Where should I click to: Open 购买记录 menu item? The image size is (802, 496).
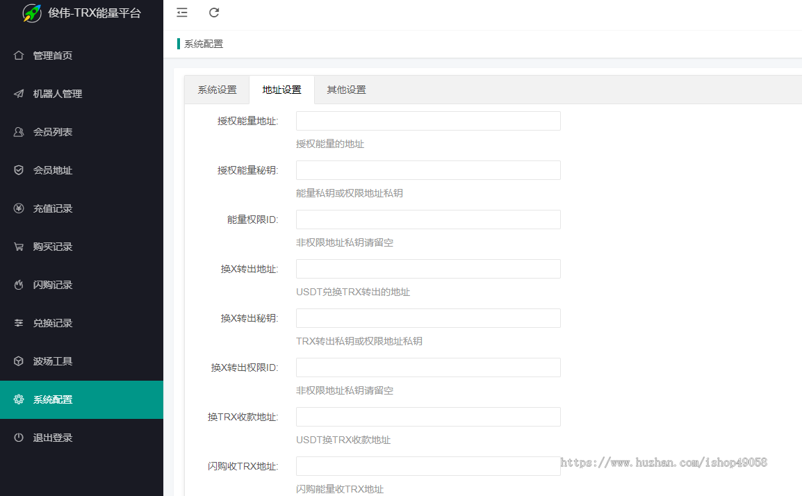[82, 247]
